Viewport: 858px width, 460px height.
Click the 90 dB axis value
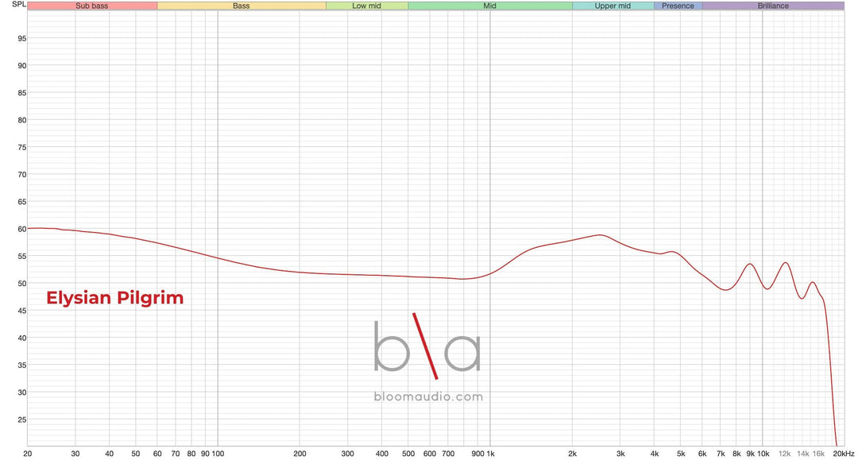click(x=22, y=66)
